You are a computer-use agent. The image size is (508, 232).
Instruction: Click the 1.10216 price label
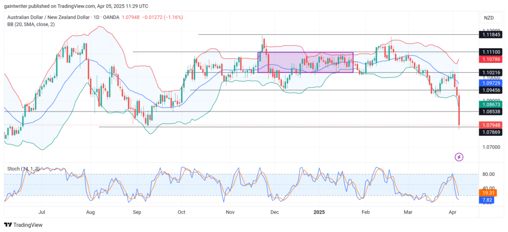click(x=491, y=73)
